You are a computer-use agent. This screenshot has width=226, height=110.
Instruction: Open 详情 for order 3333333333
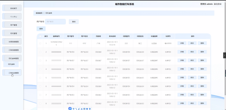pos(182,95)
